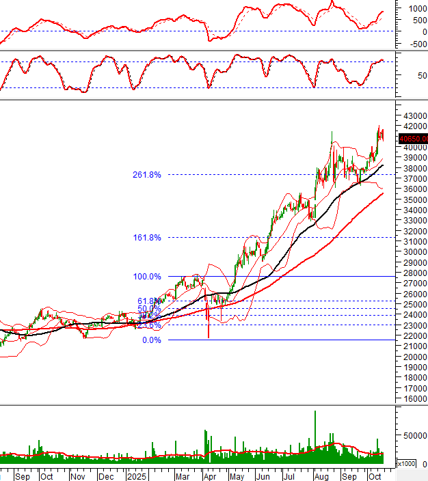The height and width of the screenshot is (481, 428).
Task: Click the Aug label on the time axis
Action: [x=320, y=475]
